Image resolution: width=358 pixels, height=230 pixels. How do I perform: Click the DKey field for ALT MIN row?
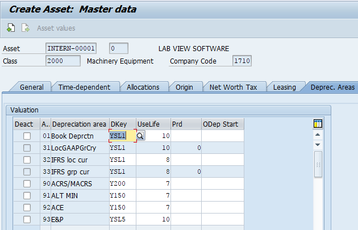coord(122,195)
